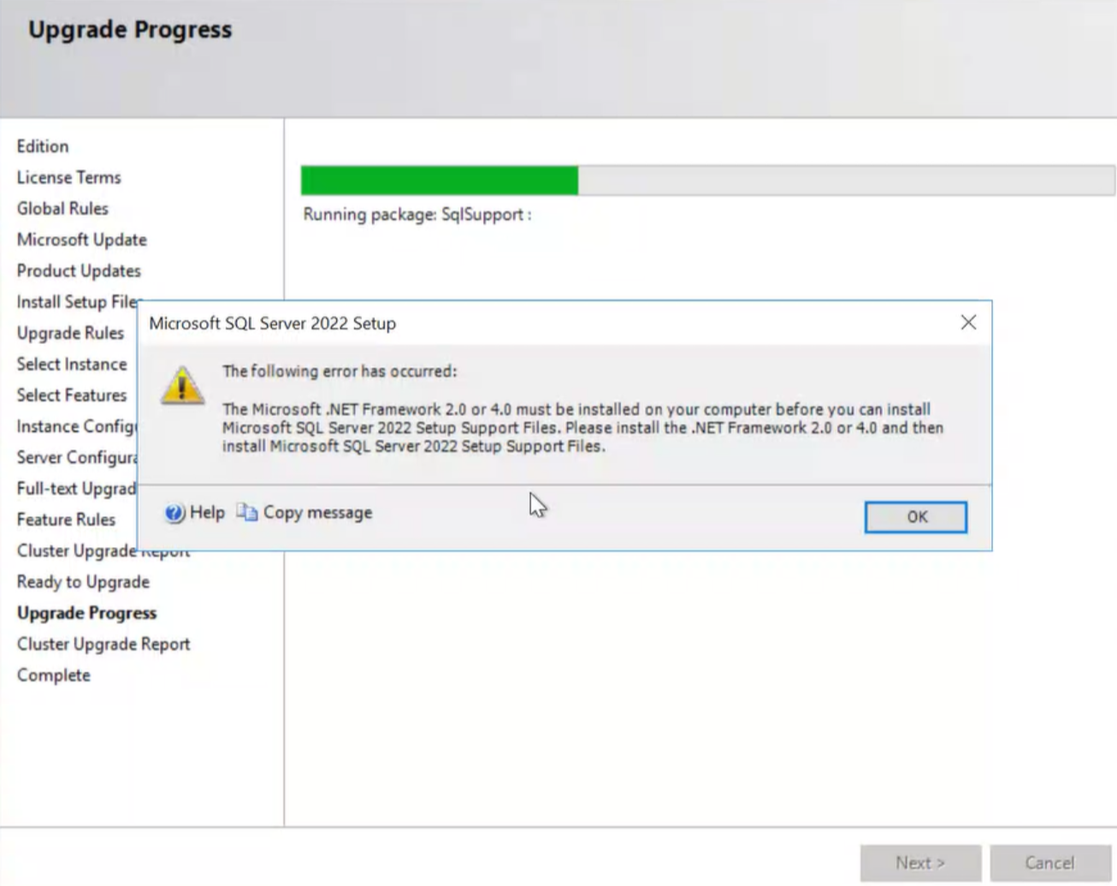
Task: Click the 'Running package: SqlSupport' status text
Action: pyautogui.click(x=417, y=214)
